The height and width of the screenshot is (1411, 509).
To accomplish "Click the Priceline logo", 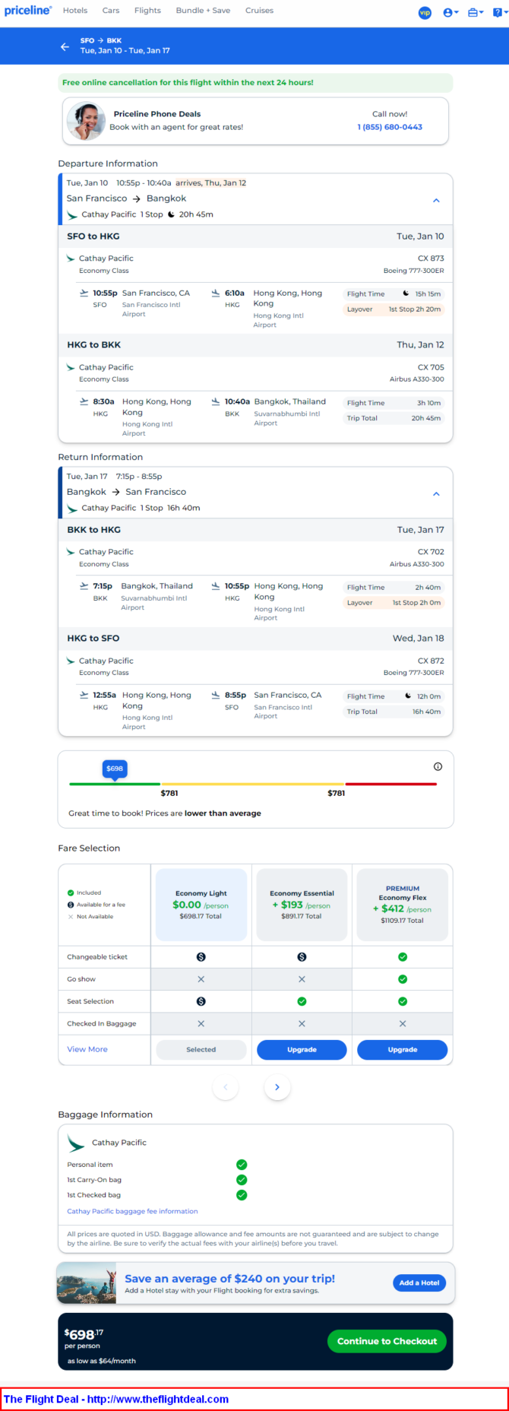I will coord(28,11).
